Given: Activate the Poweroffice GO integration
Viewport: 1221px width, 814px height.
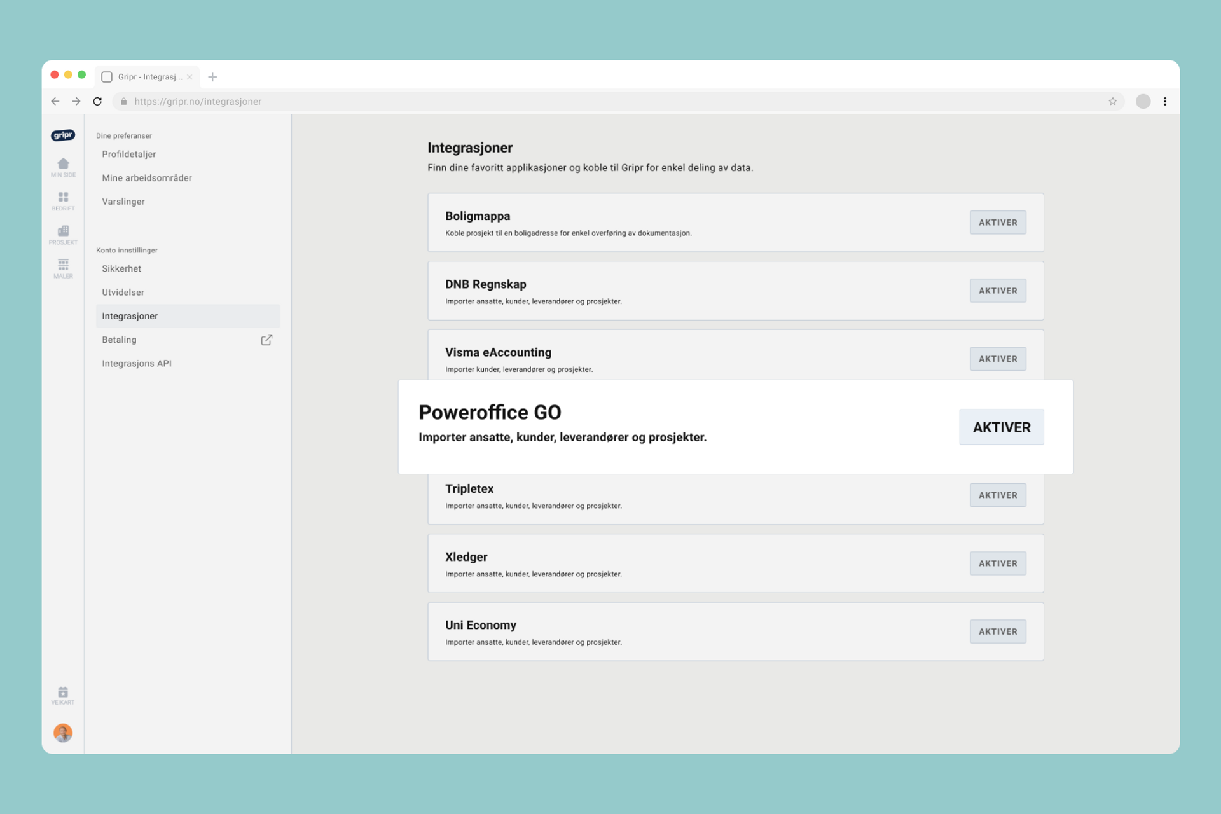Looking at the screenshot, I should [x=1001, y=427].
